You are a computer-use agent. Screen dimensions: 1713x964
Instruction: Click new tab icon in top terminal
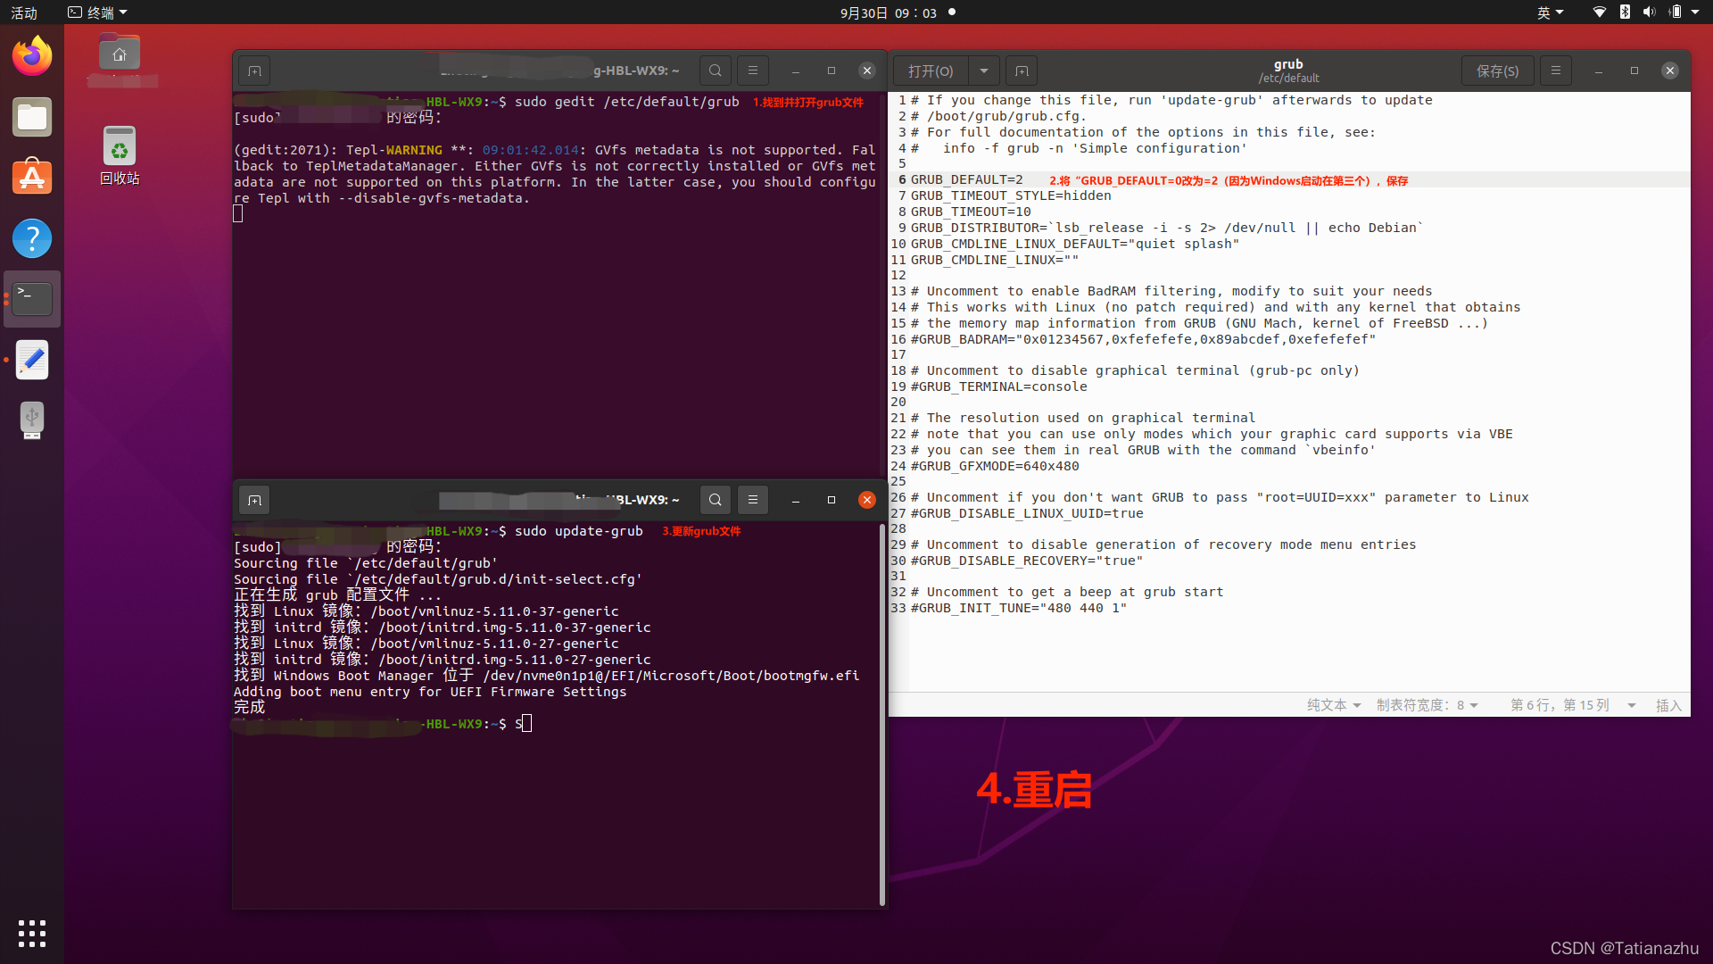(254, 71)
